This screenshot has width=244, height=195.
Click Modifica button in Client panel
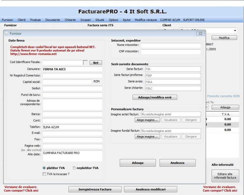224,38
